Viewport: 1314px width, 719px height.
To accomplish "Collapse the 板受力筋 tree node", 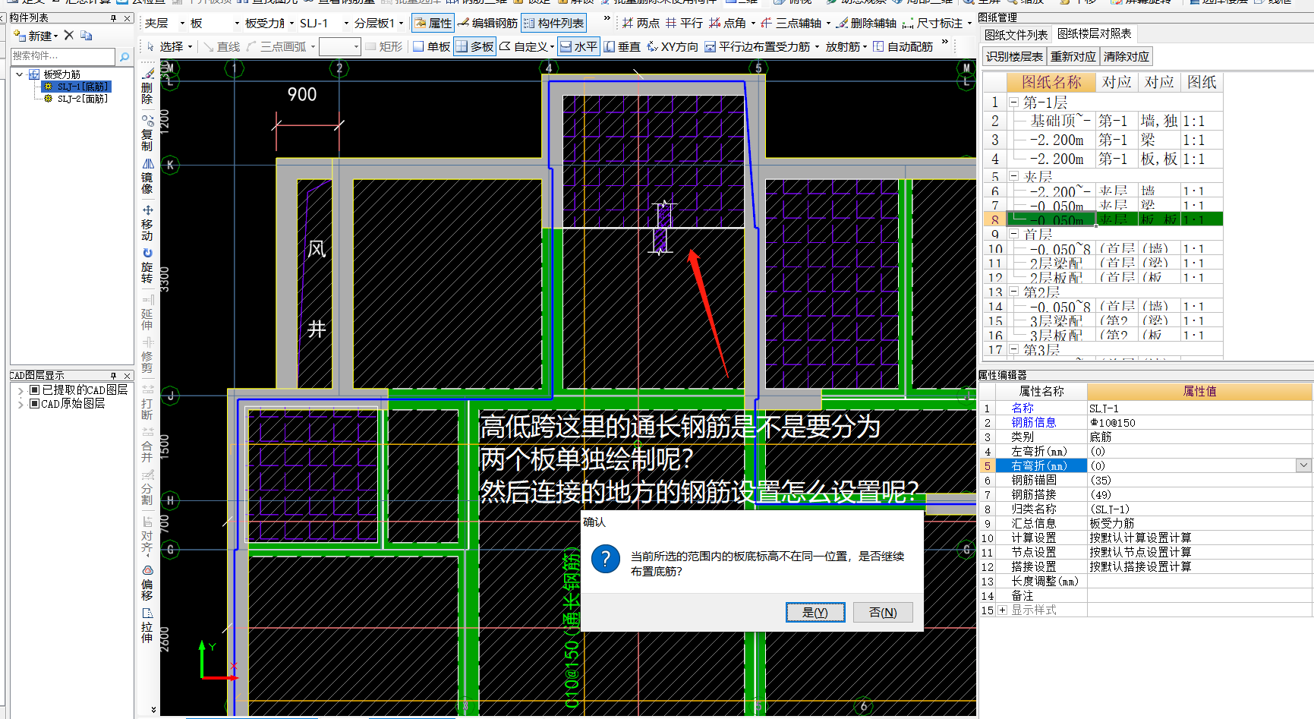I will click(x=20, y=74).
